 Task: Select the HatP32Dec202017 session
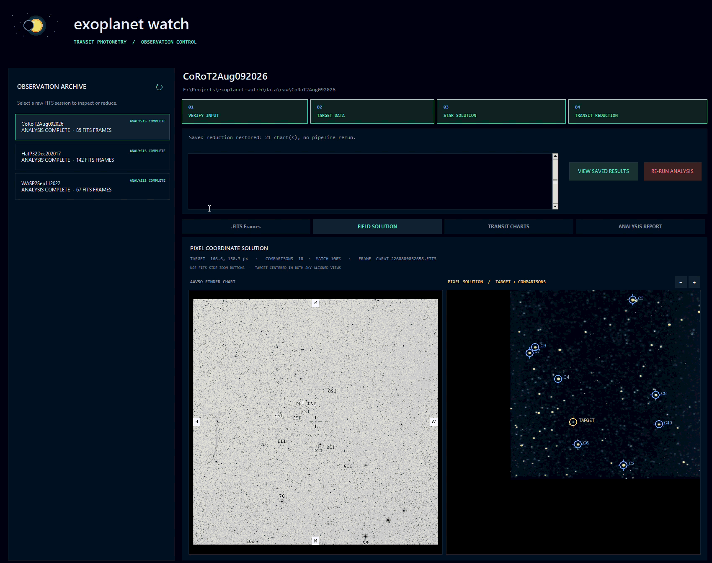click(x=93, y=157)
